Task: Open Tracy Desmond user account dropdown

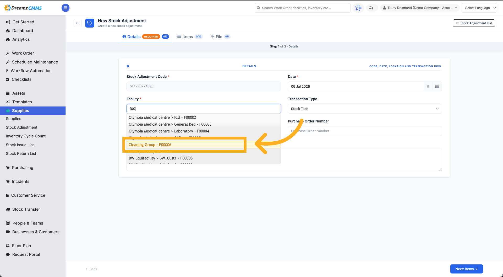Action: coord(420,8)
